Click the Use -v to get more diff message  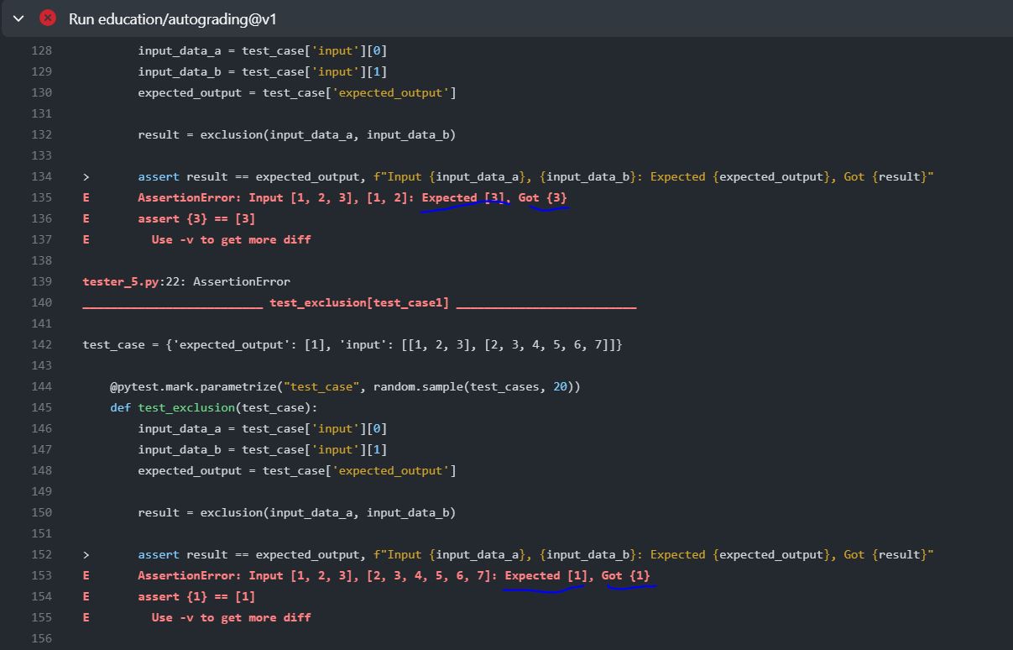pos(232,239)
